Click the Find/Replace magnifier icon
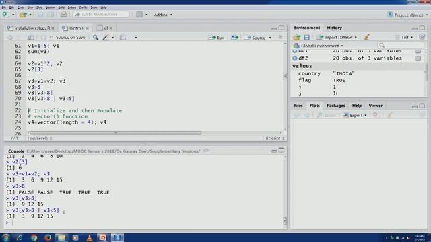Viewport: 431px width, 242px height. pyautogui.click(x=96, y=38)
